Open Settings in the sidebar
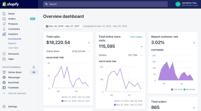The image size is (201, 111). coord(12,107)
